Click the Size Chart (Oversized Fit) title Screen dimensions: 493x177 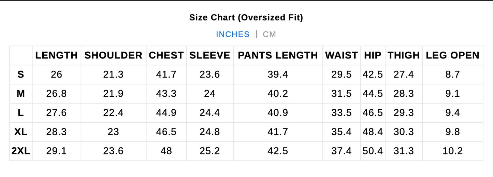coord(246,18)
